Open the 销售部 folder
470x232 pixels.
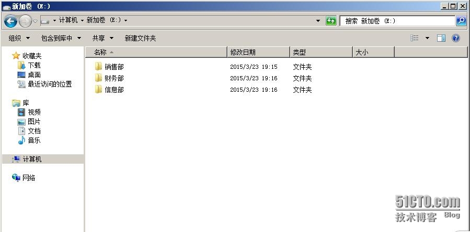click(114, 67)
